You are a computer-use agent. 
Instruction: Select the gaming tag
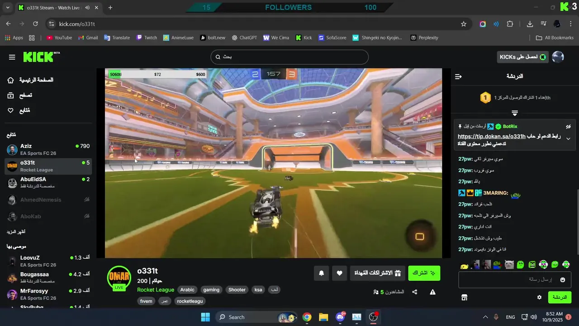tap(211, 290)
